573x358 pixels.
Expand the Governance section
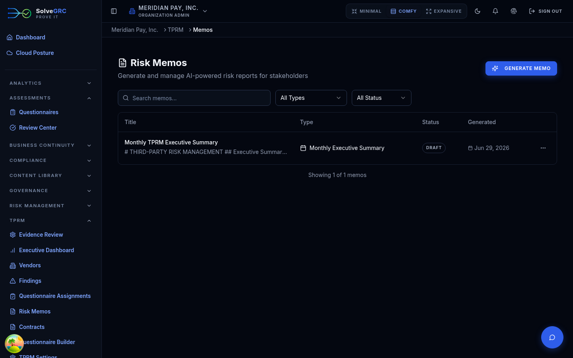coord(51,191)
